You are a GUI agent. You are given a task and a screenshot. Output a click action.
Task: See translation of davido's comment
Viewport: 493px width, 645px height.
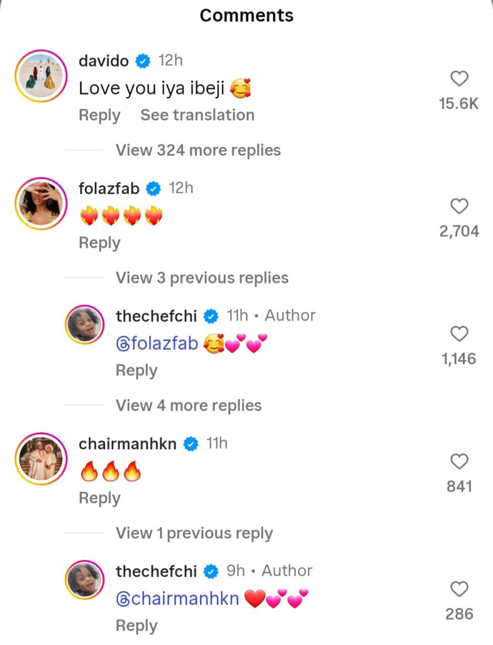197,115
